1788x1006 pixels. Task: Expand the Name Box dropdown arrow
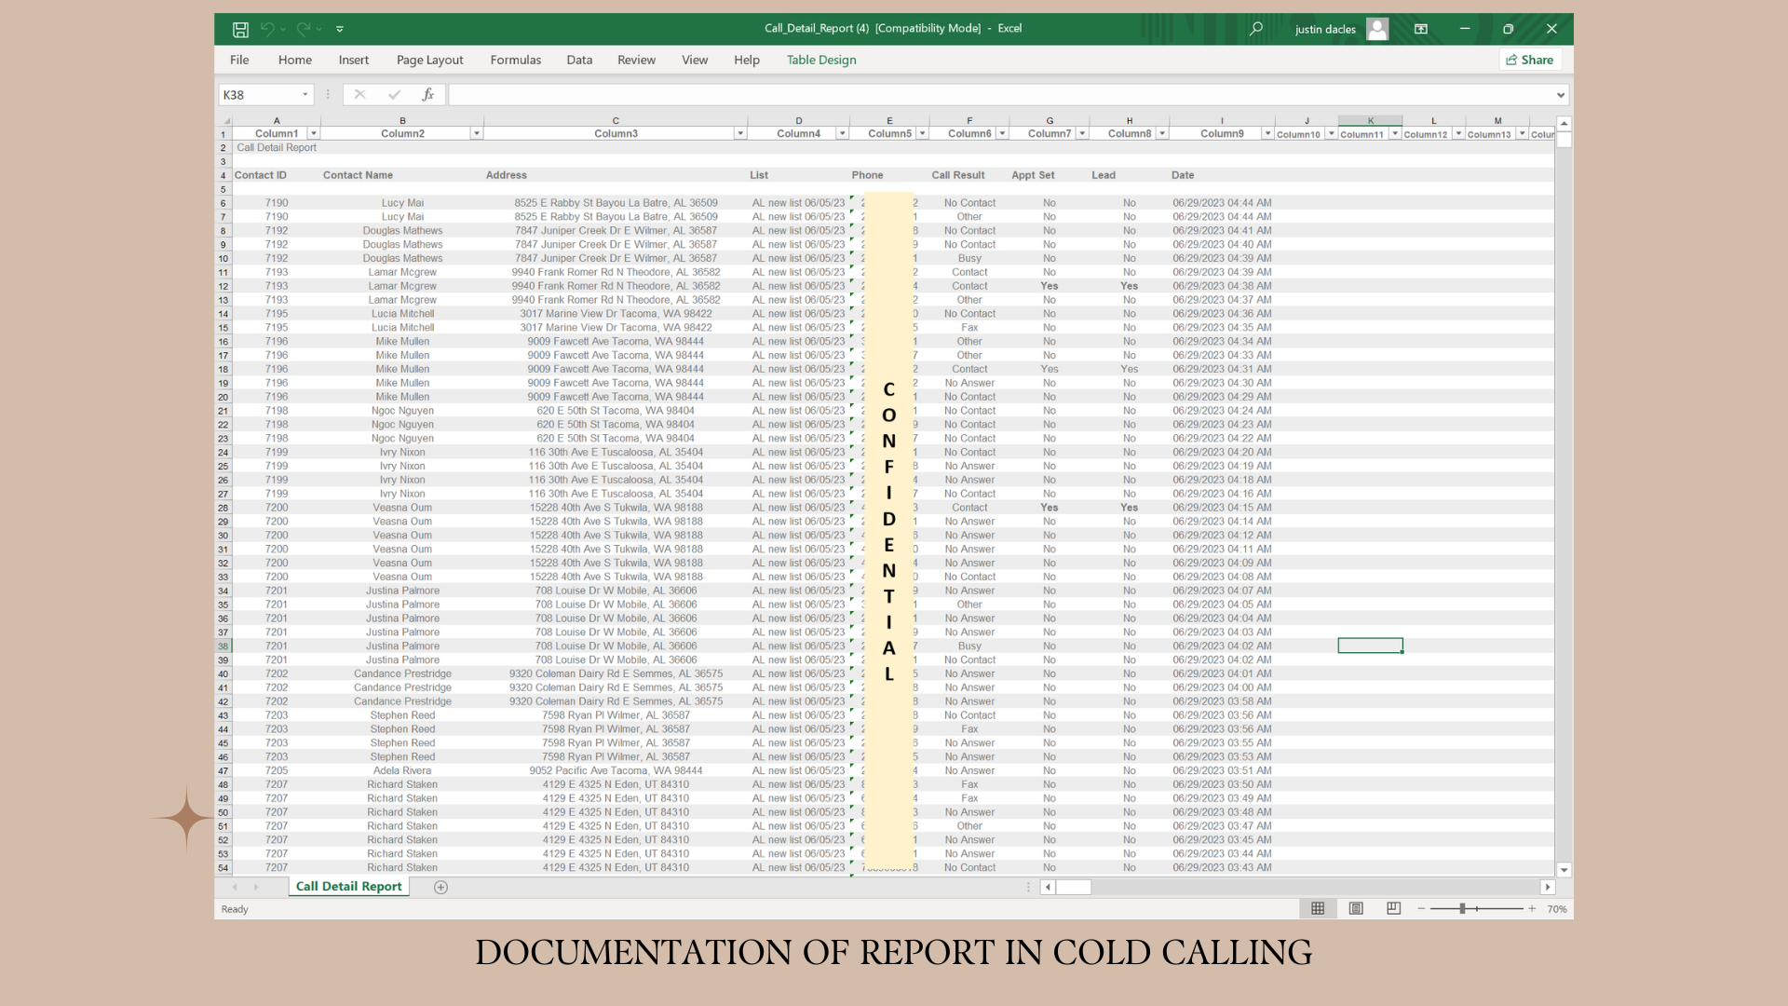(x=305, y=94)
